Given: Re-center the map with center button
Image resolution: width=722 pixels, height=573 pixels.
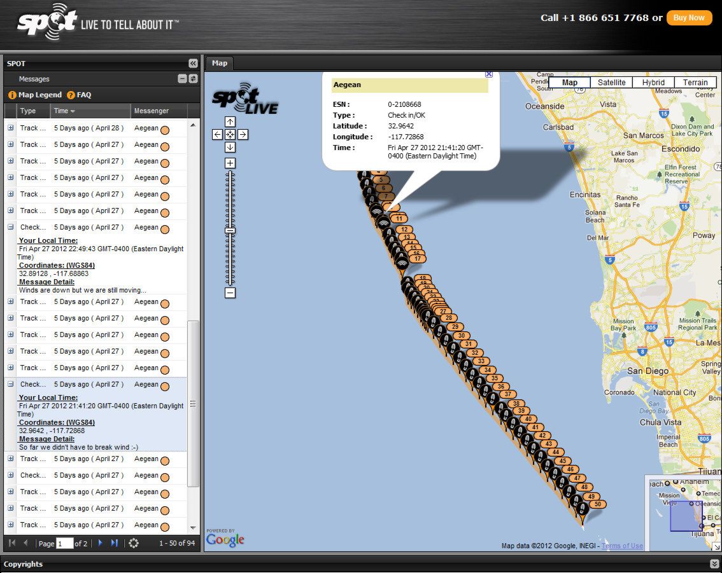Looking at the screenshot, I should click(230, 134).
